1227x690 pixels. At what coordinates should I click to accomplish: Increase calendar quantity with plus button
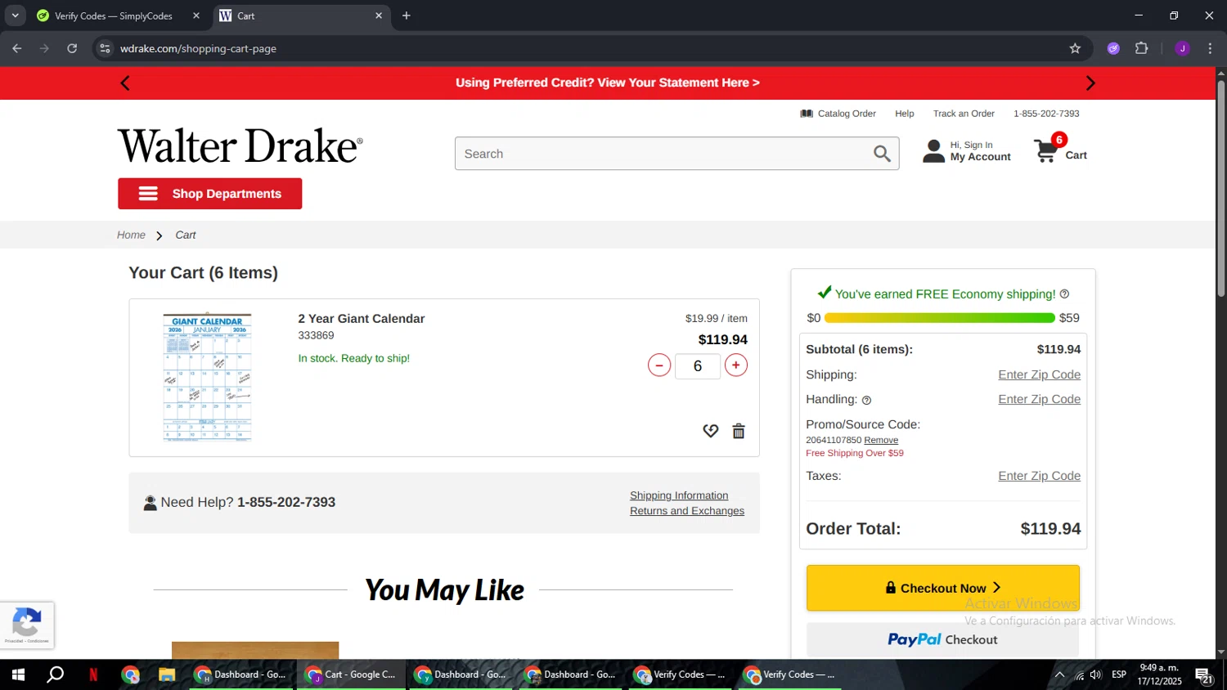click(x=736, y=365)
